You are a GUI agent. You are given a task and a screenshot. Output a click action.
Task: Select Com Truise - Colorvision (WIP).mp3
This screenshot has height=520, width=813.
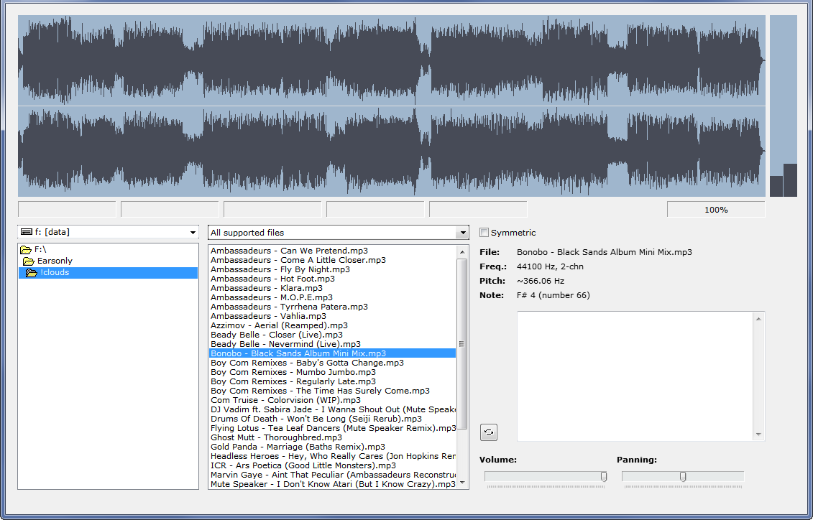click(285, 400)
